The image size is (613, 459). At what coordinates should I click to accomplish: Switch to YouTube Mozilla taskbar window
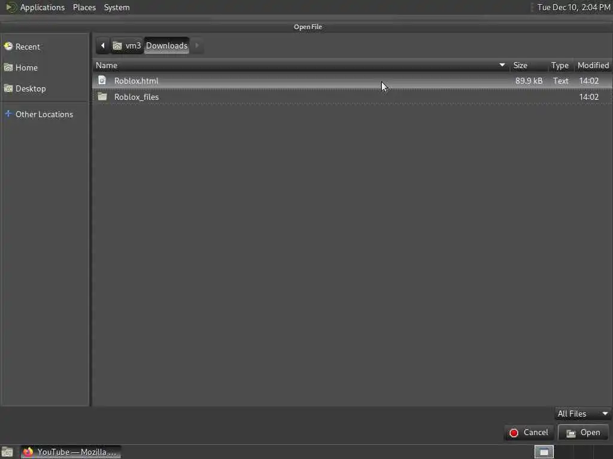pos(71,452)
